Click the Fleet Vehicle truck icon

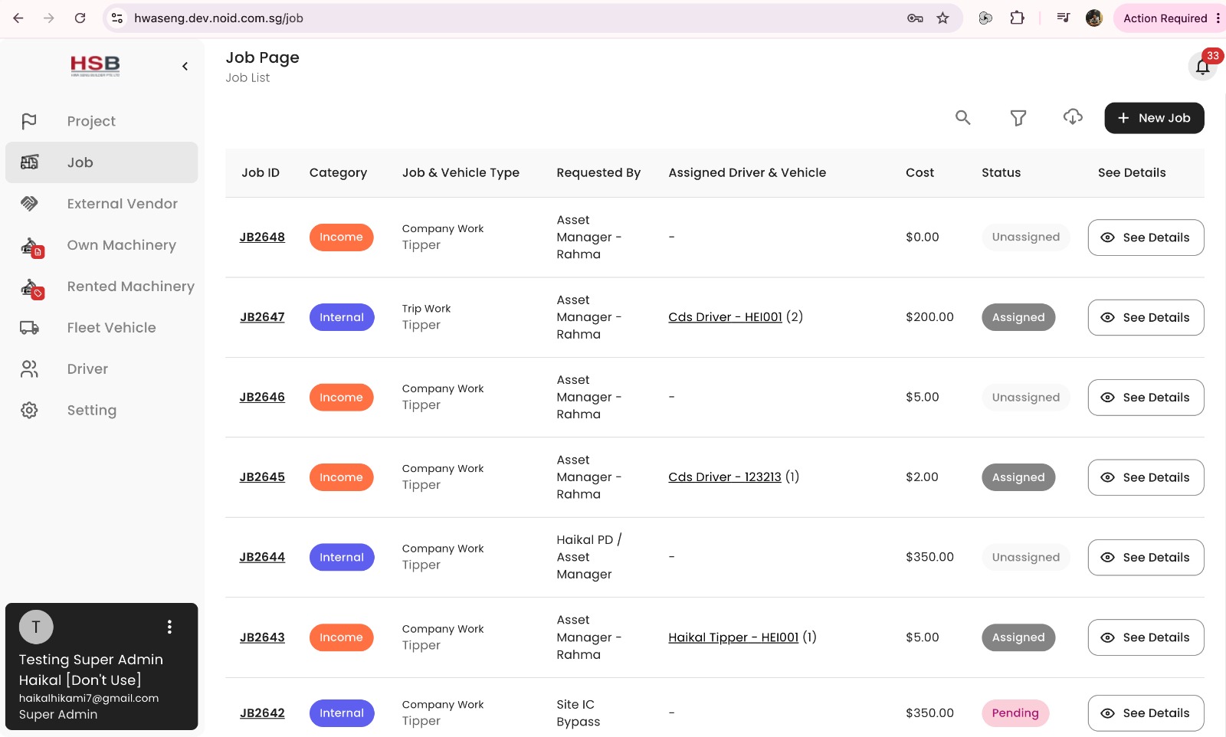click(29, 328)
